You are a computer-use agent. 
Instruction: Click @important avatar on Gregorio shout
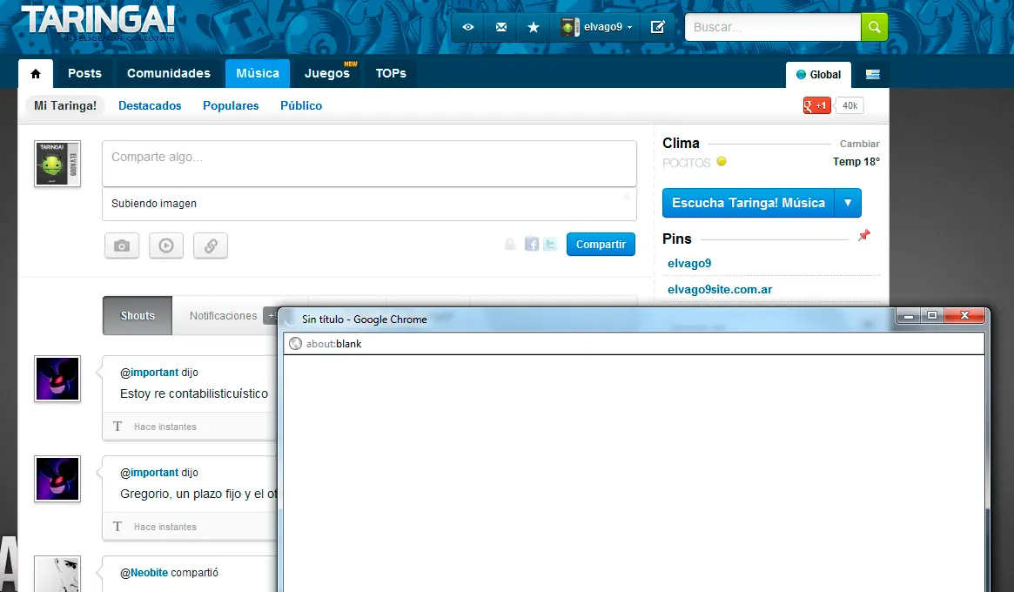[57, 479]
